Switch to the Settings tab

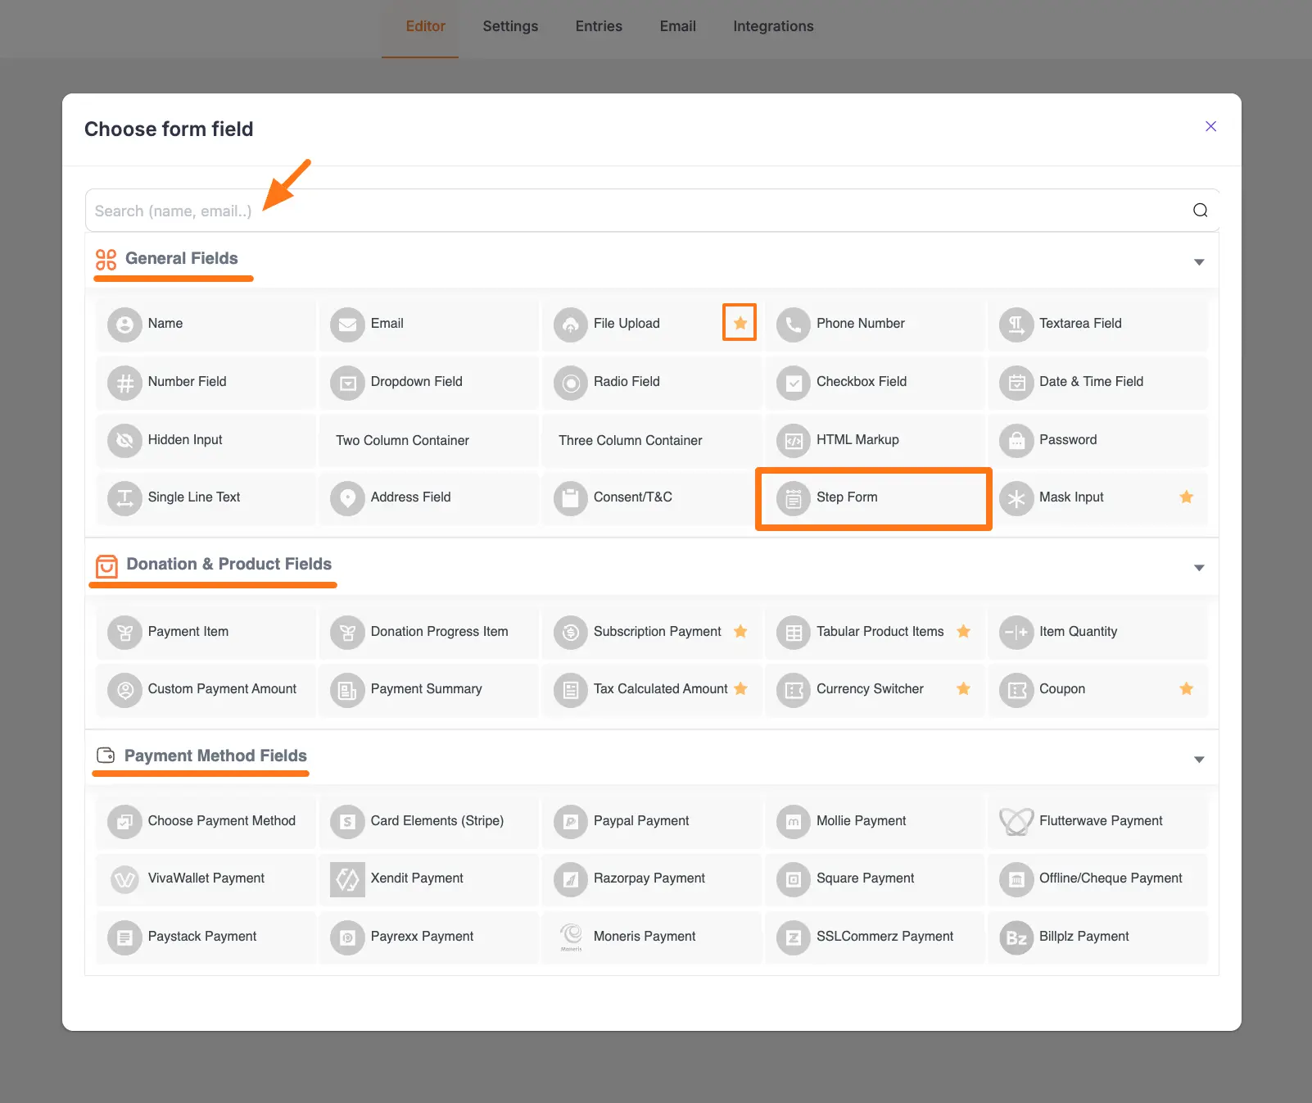(510, 25)
